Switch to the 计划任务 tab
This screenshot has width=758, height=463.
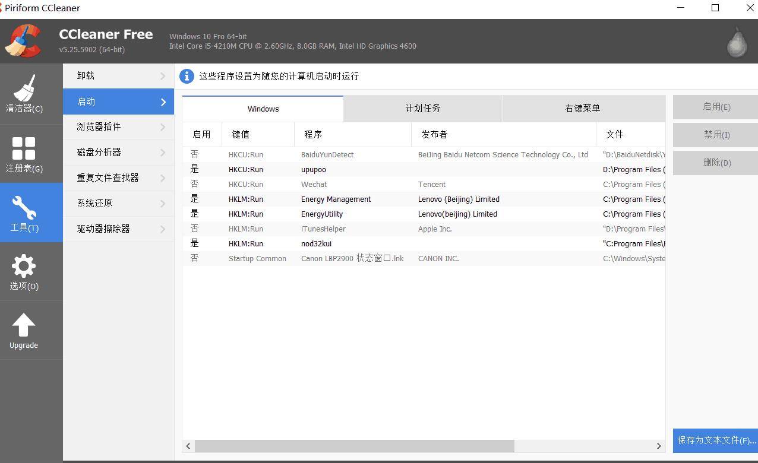coord(423,108)
